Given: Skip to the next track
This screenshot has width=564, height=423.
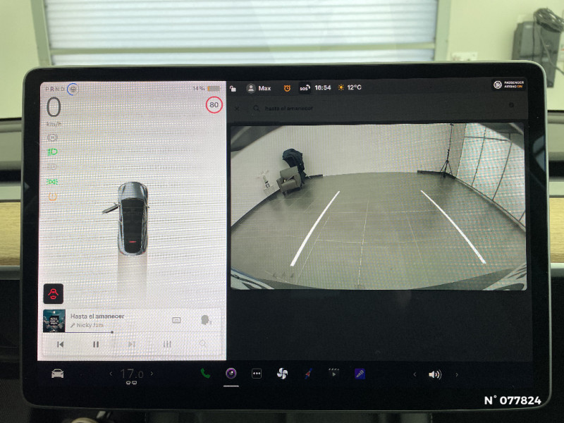Looking at the screenshot, I should pyautogui.click(x=131, y=344).
